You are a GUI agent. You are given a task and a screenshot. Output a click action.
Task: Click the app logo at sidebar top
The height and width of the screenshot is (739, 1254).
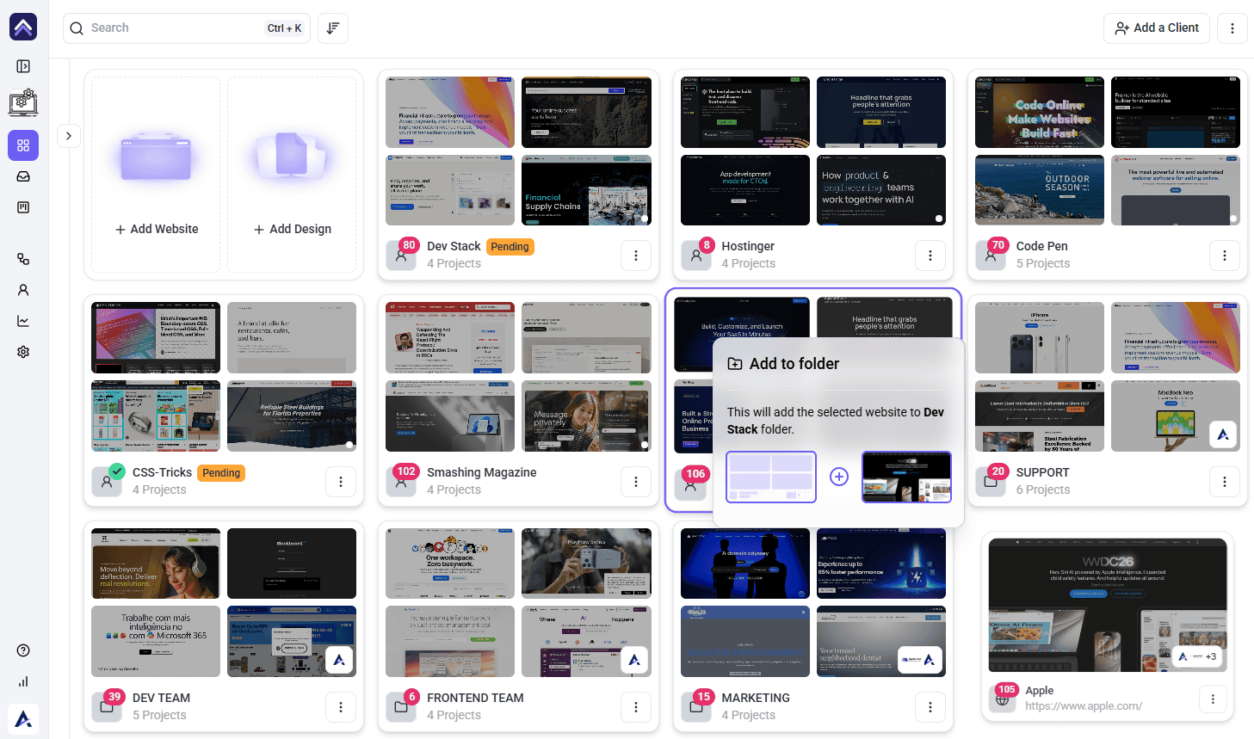coord(23,28)
